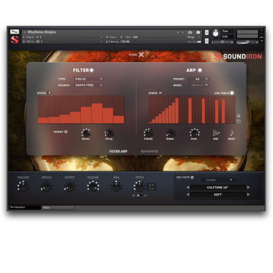Switch to the FILTER.ARP tab
The width and height of the screenshot is (273, 273).
coord(118,151)
